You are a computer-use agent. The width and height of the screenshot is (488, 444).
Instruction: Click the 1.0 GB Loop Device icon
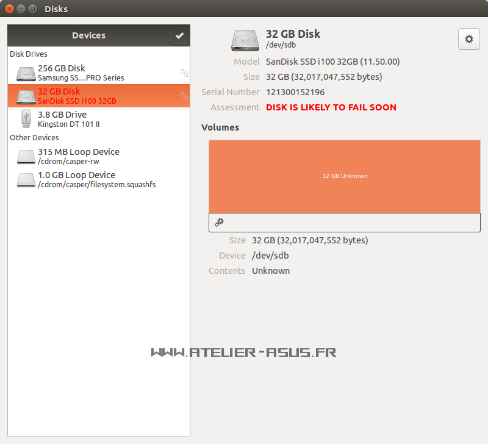26,180
